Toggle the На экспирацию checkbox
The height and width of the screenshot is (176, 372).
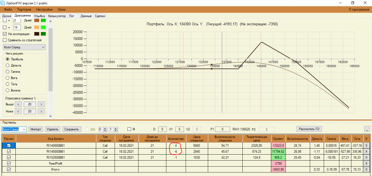[x=5, y=34]
